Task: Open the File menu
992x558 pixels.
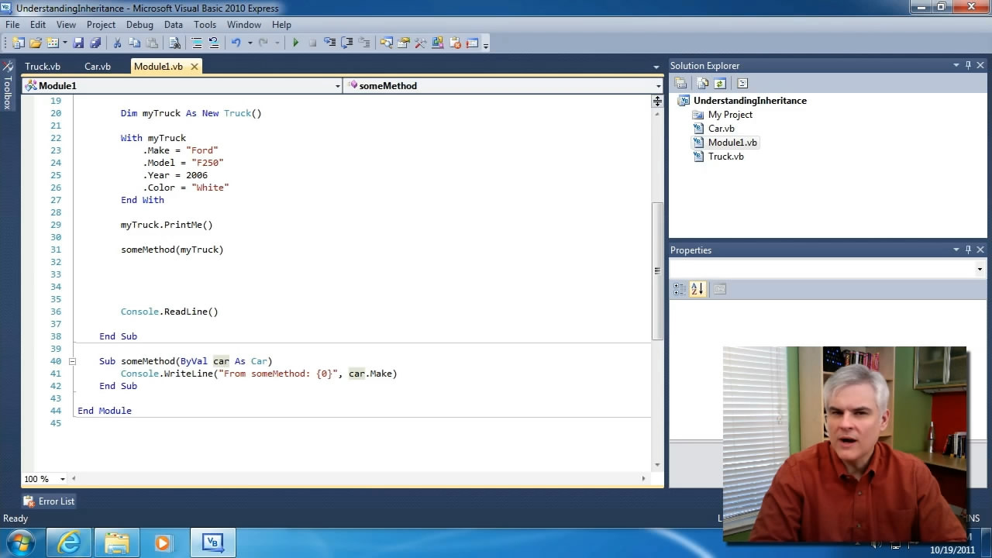Action: (12, 25)
